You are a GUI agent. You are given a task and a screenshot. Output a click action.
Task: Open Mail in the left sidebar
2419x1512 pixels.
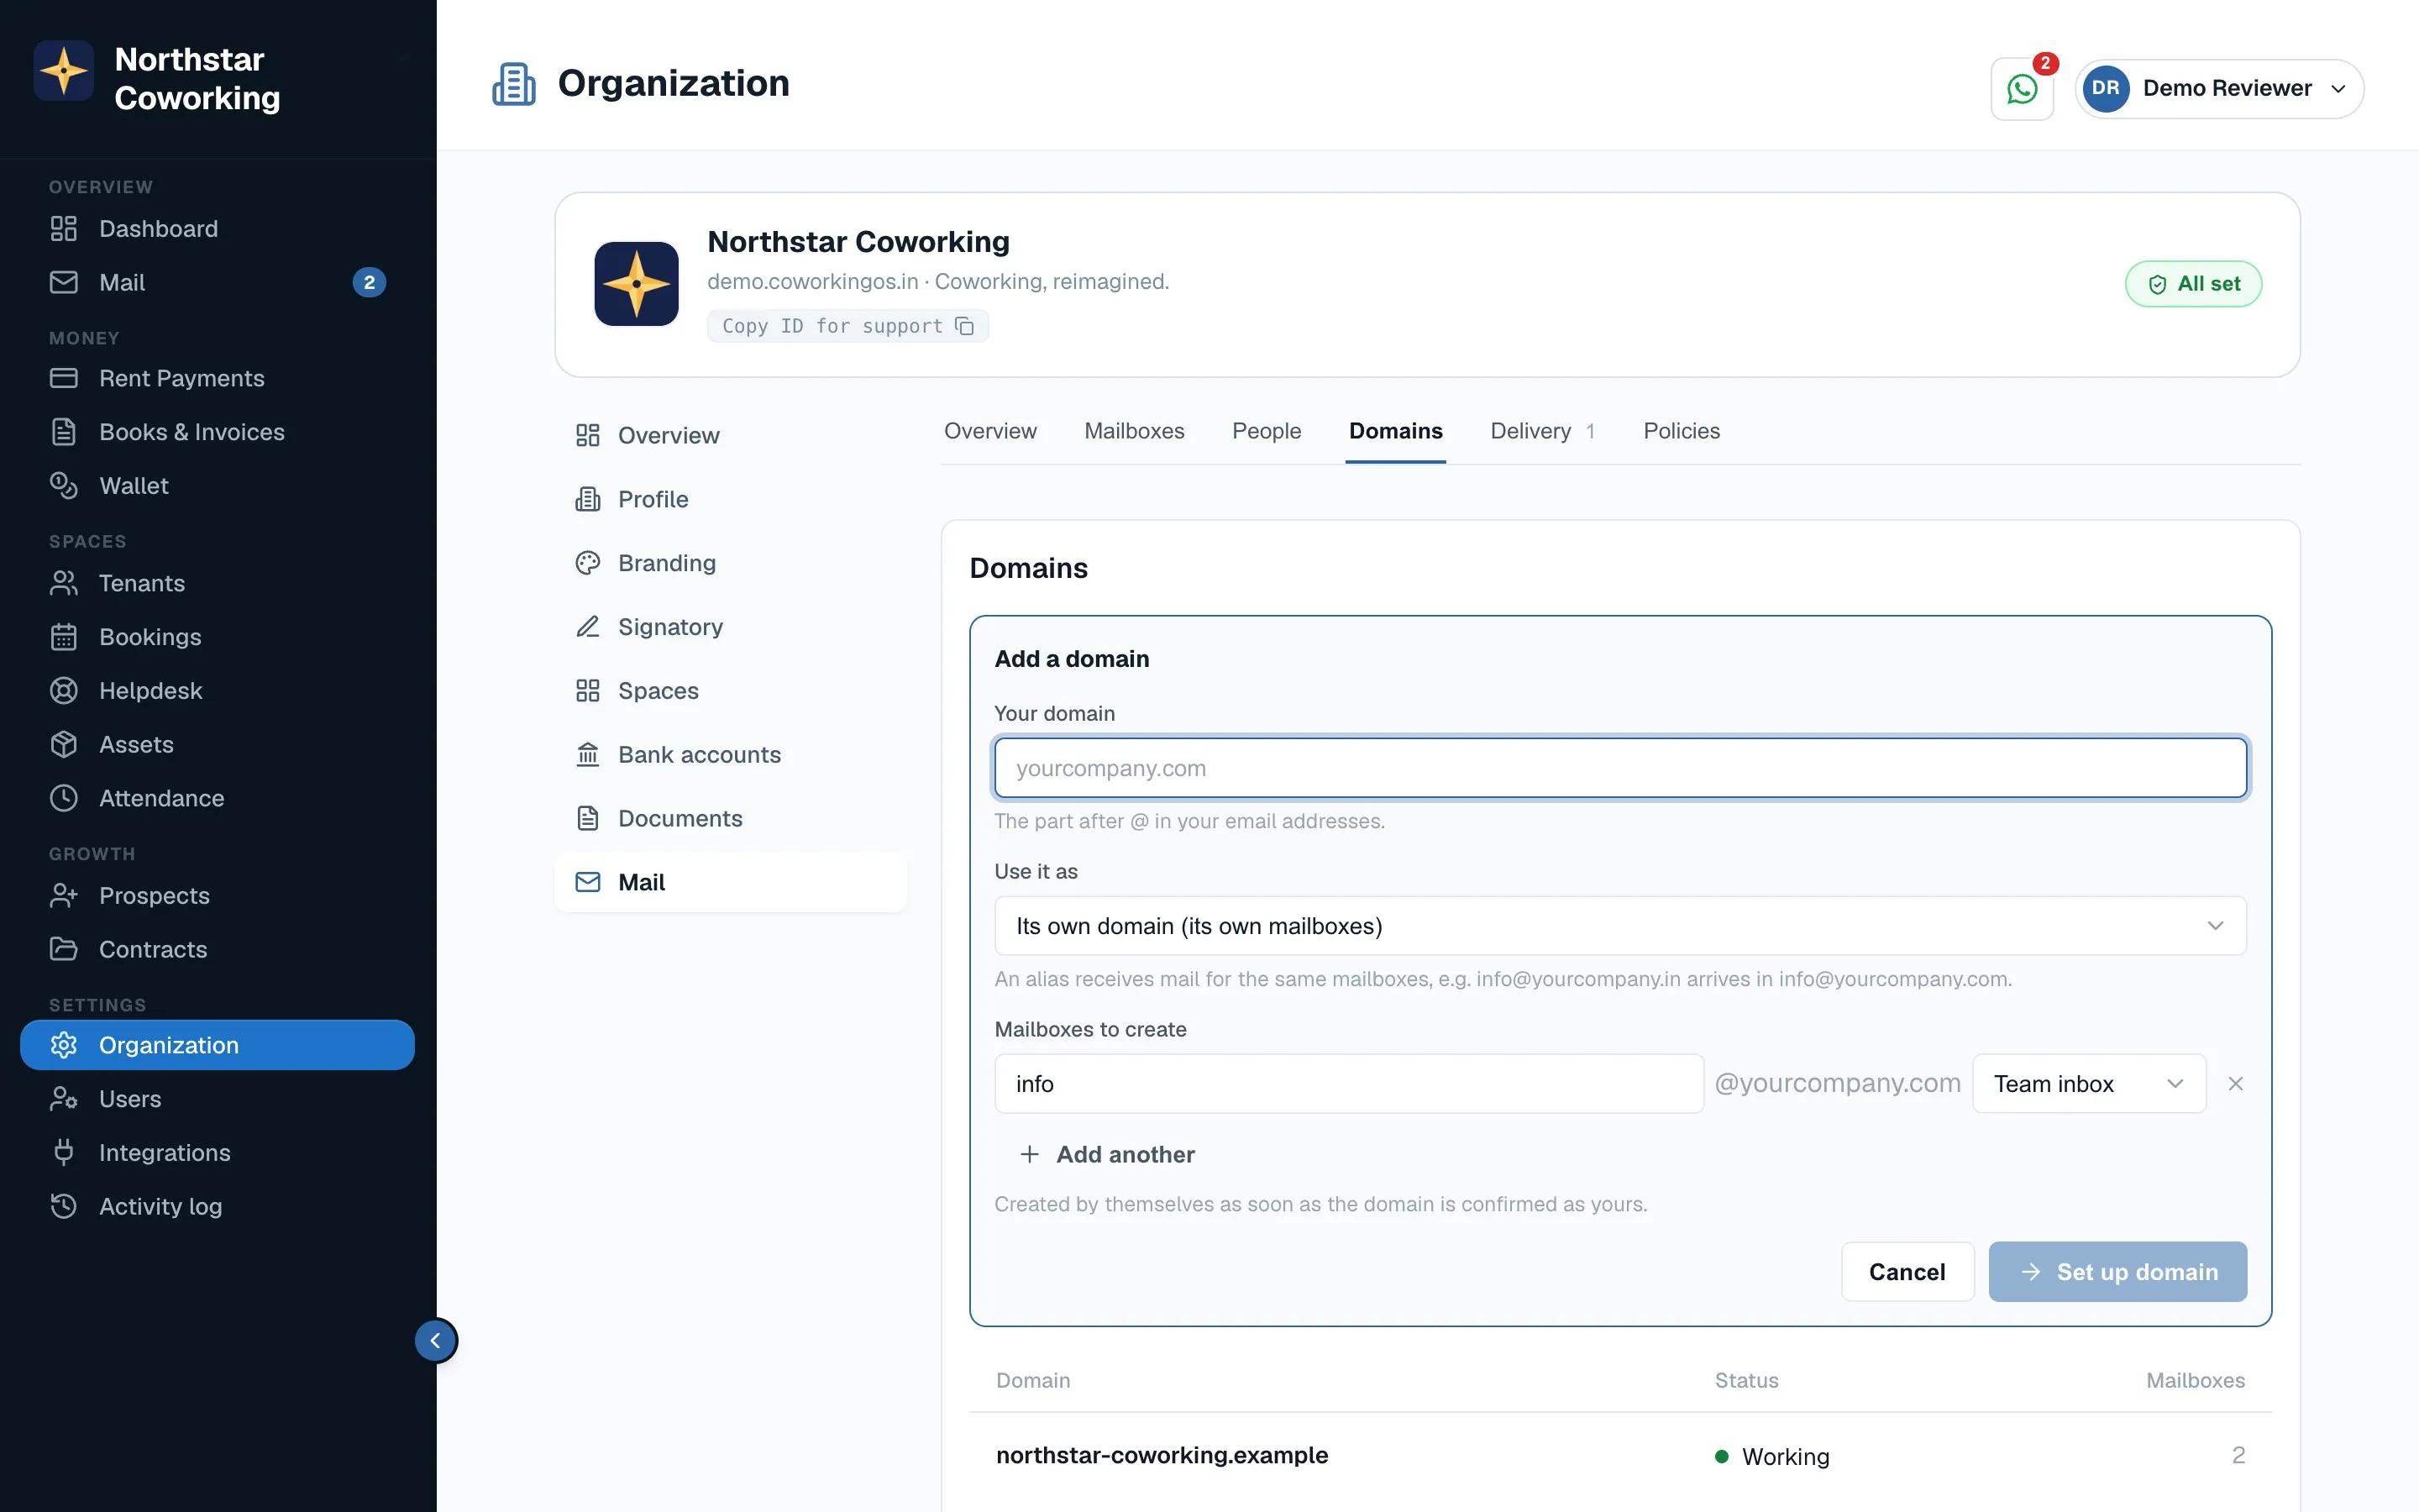tap(217, 283)
